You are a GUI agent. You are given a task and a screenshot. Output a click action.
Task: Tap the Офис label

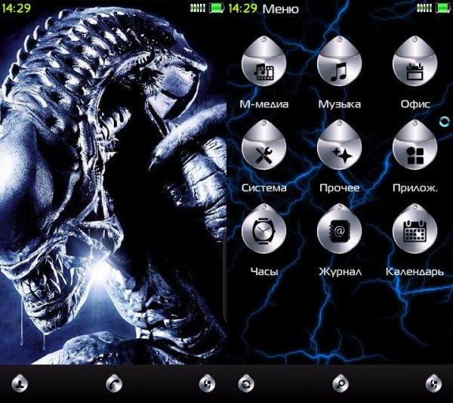click(415, 104)
